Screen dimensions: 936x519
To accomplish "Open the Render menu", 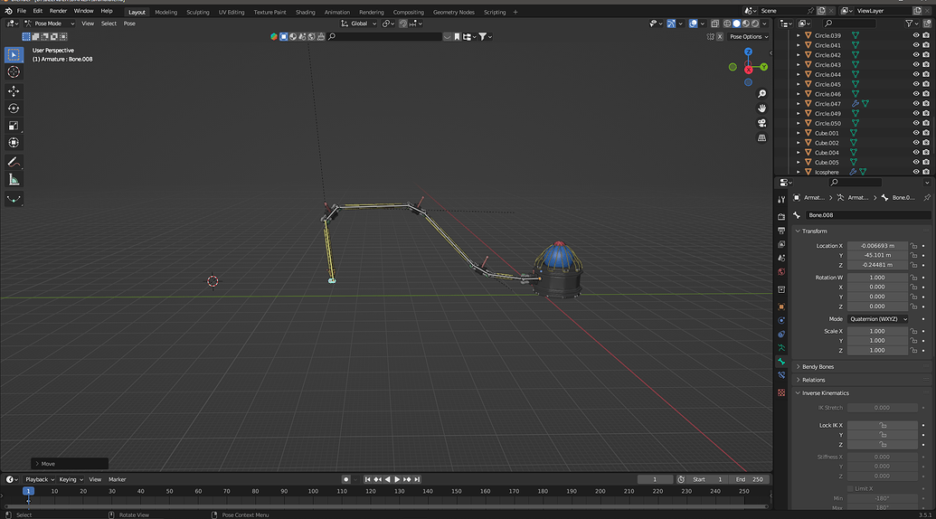I will pos(58,11).
